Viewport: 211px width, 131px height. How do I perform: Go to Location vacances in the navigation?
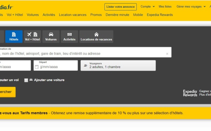pos(73,15)
